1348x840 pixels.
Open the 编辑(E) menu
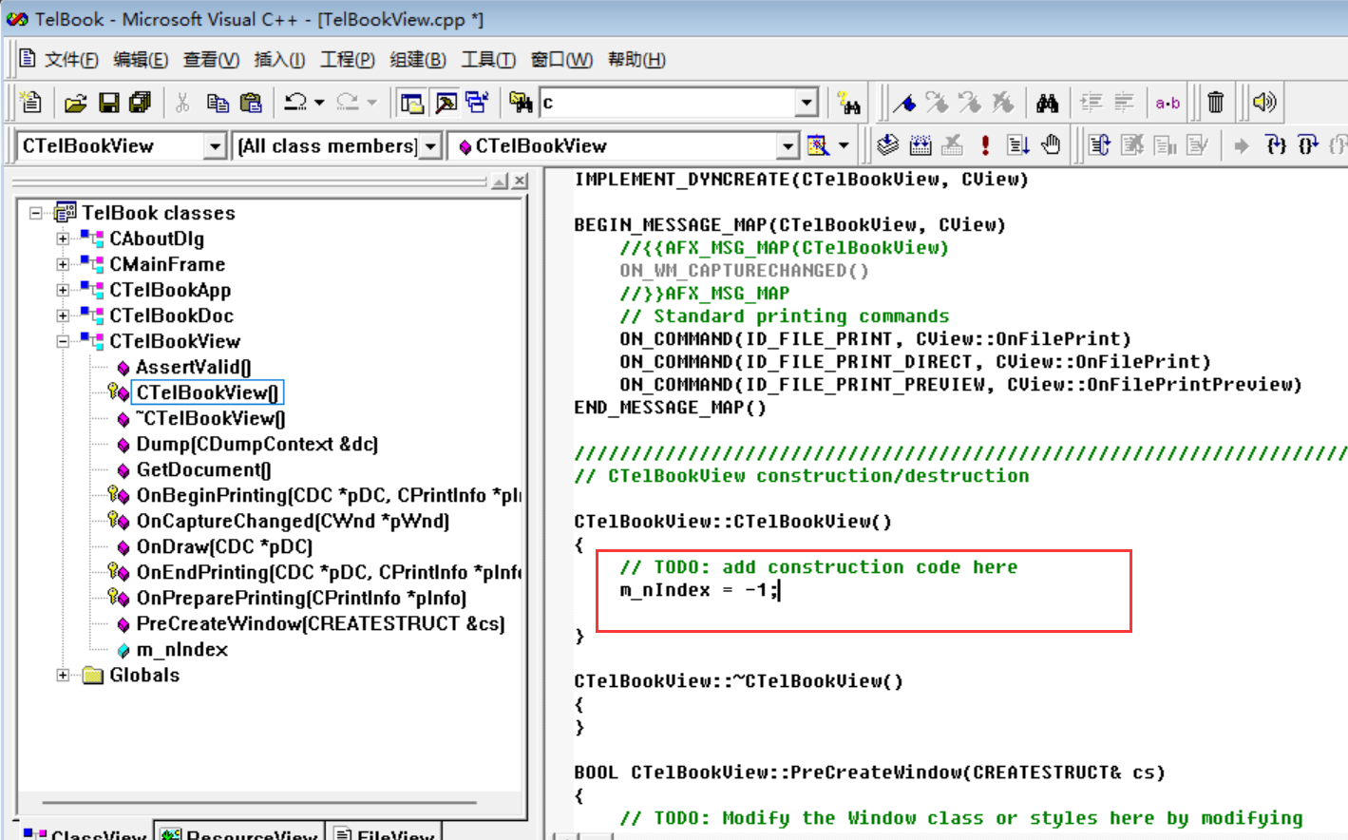pos(141,60)
